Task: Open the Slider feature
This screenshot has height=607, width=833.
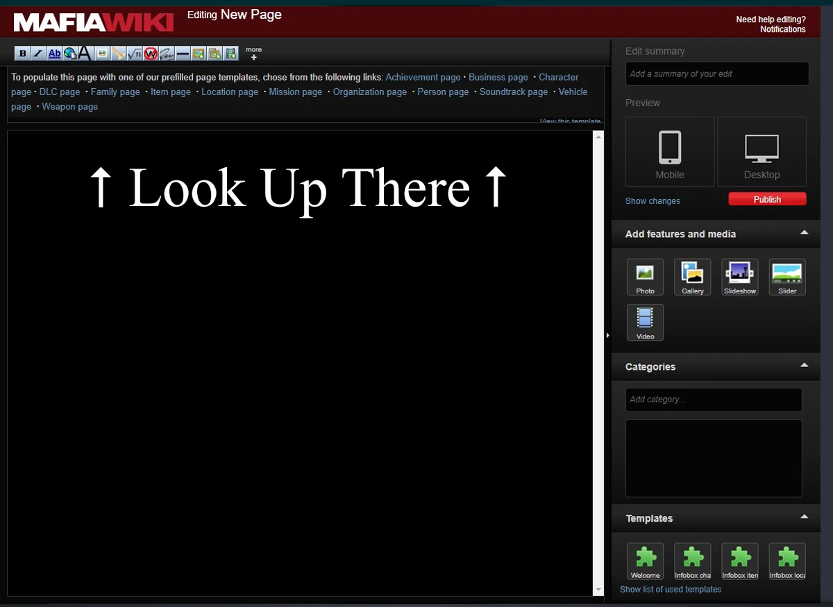Action: [787, 277]
